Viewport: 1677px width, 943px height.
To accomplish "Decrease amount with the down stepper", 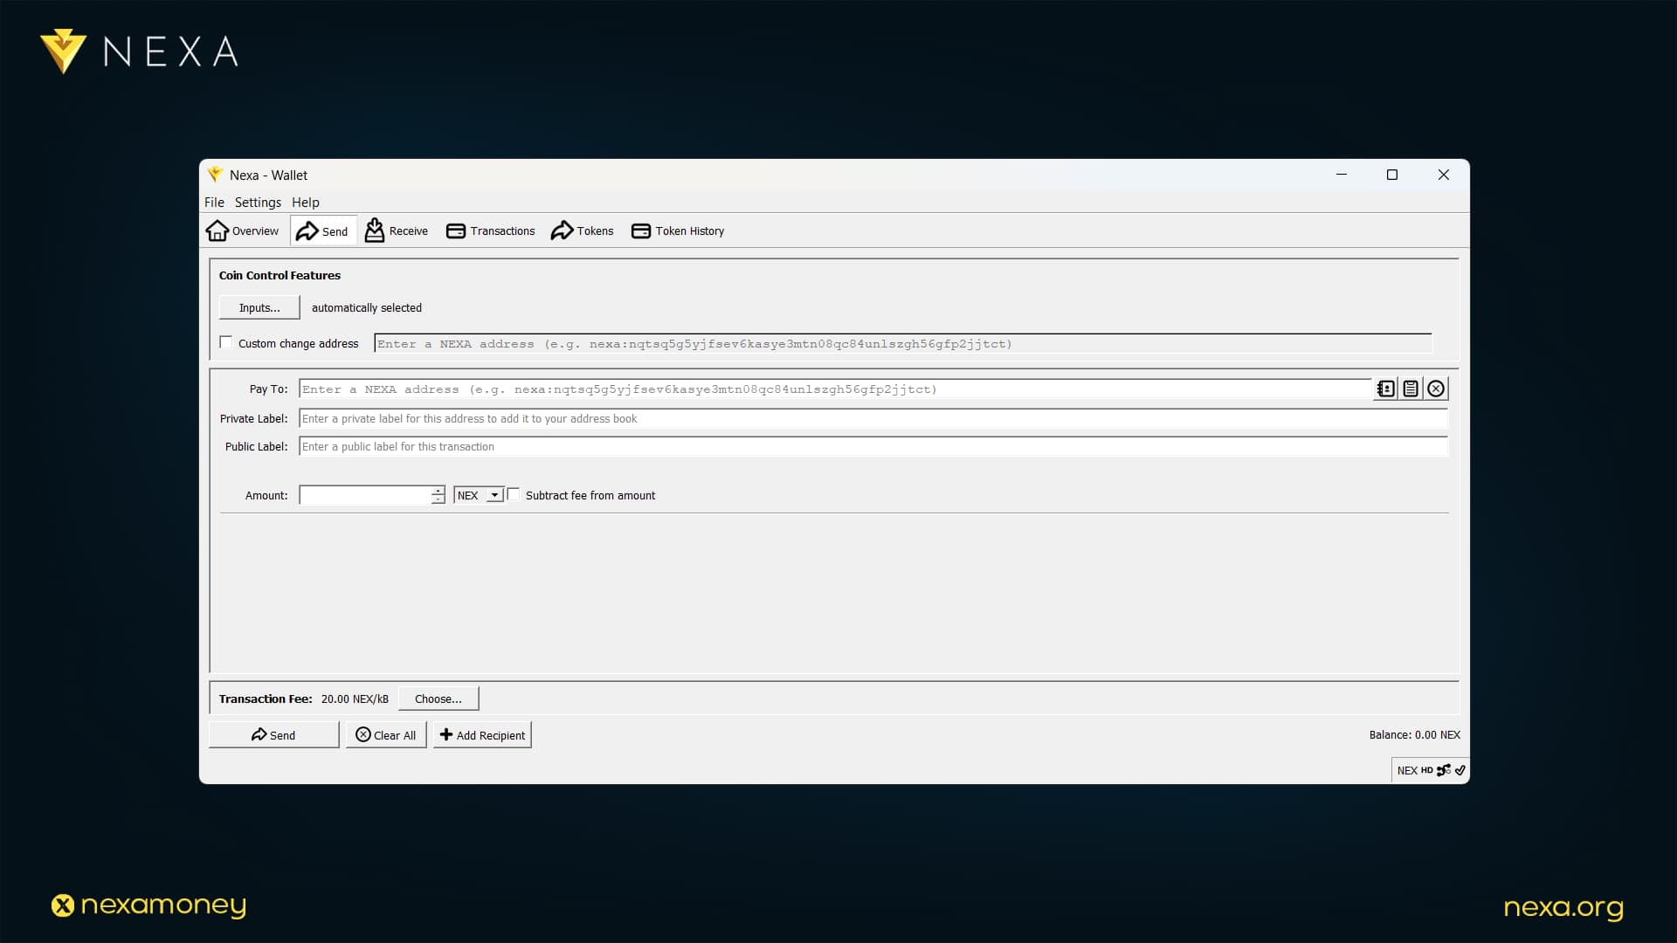I will (x=438, y=500).
